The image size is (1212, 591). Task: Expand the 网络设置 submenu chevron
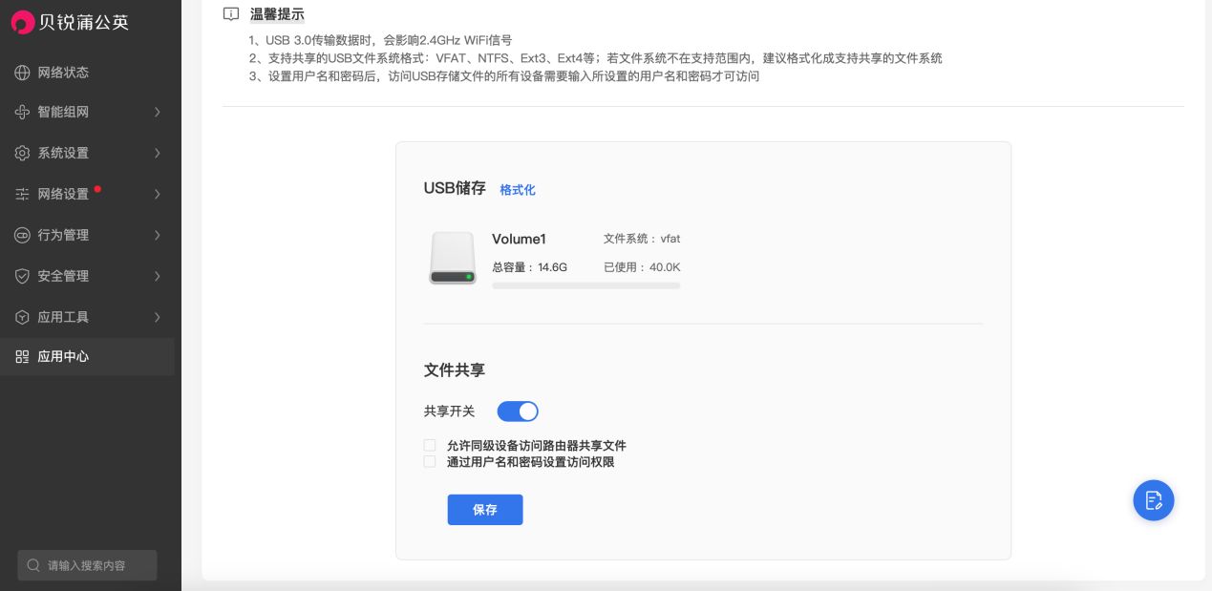tap(158, 194)
